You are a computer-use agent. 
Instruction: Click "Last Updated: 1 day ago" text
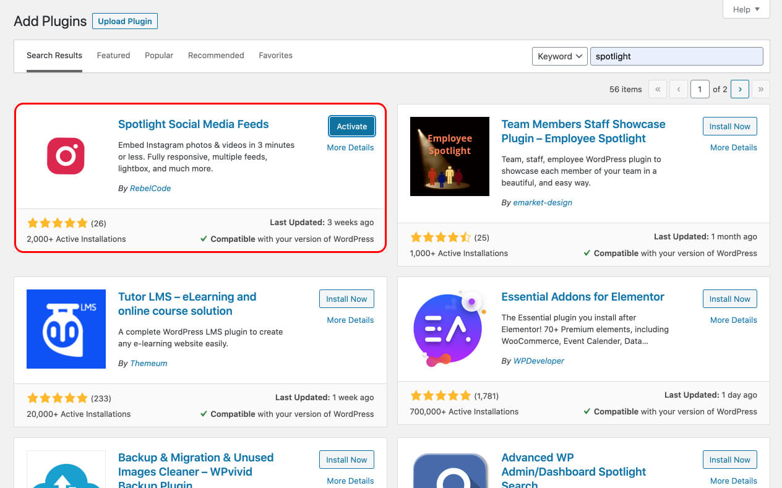pos(711,395)
